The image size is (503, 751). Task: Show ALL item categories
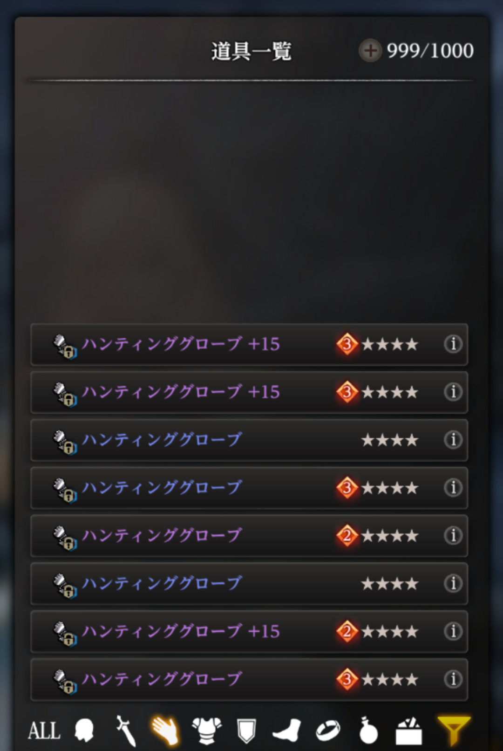pyautogui.click(x=44, y=731)
